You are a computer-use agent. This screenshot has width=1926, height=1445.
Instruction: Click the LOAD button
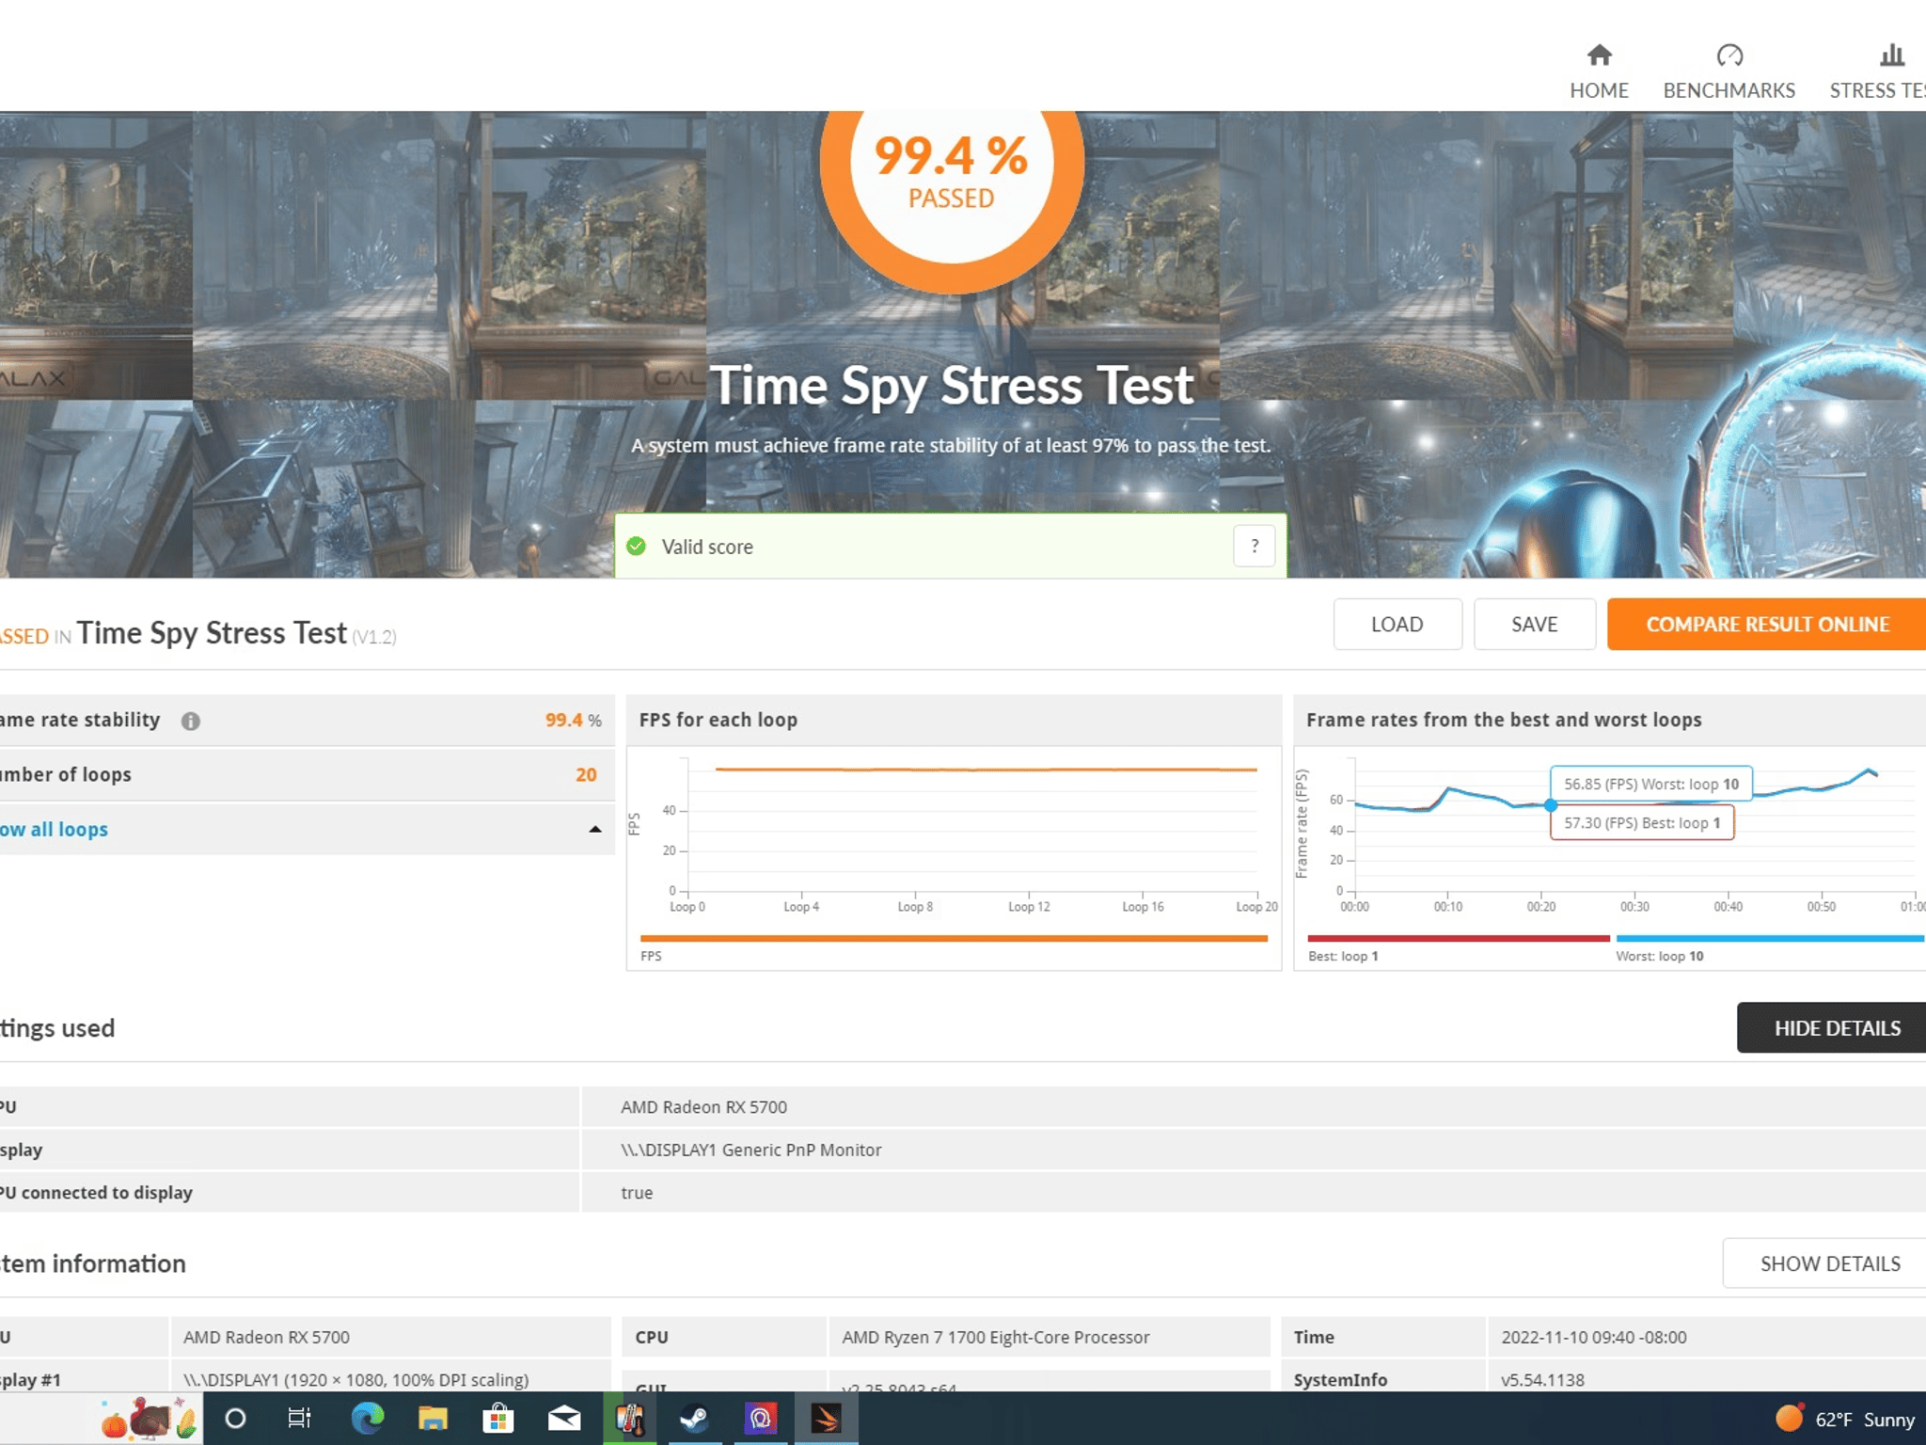[1397, 624]
